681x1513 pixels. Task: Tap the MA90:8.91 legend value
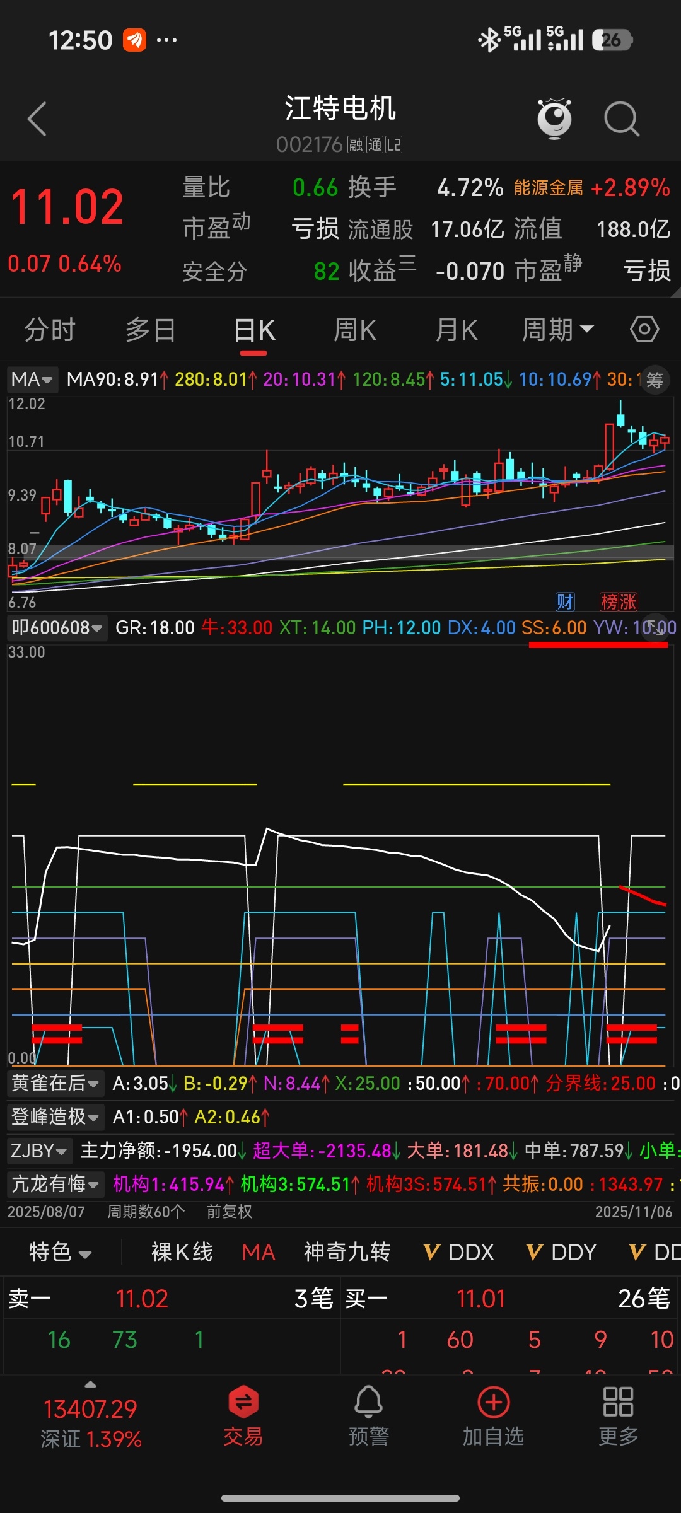(x=117, y=380)
